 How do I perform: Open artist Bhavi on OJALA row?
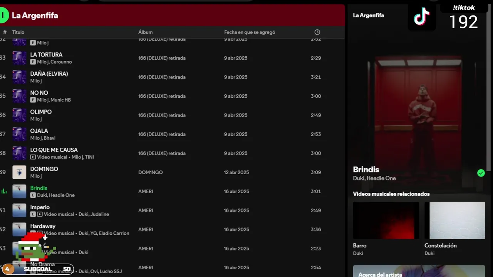(x=50, y=138)
